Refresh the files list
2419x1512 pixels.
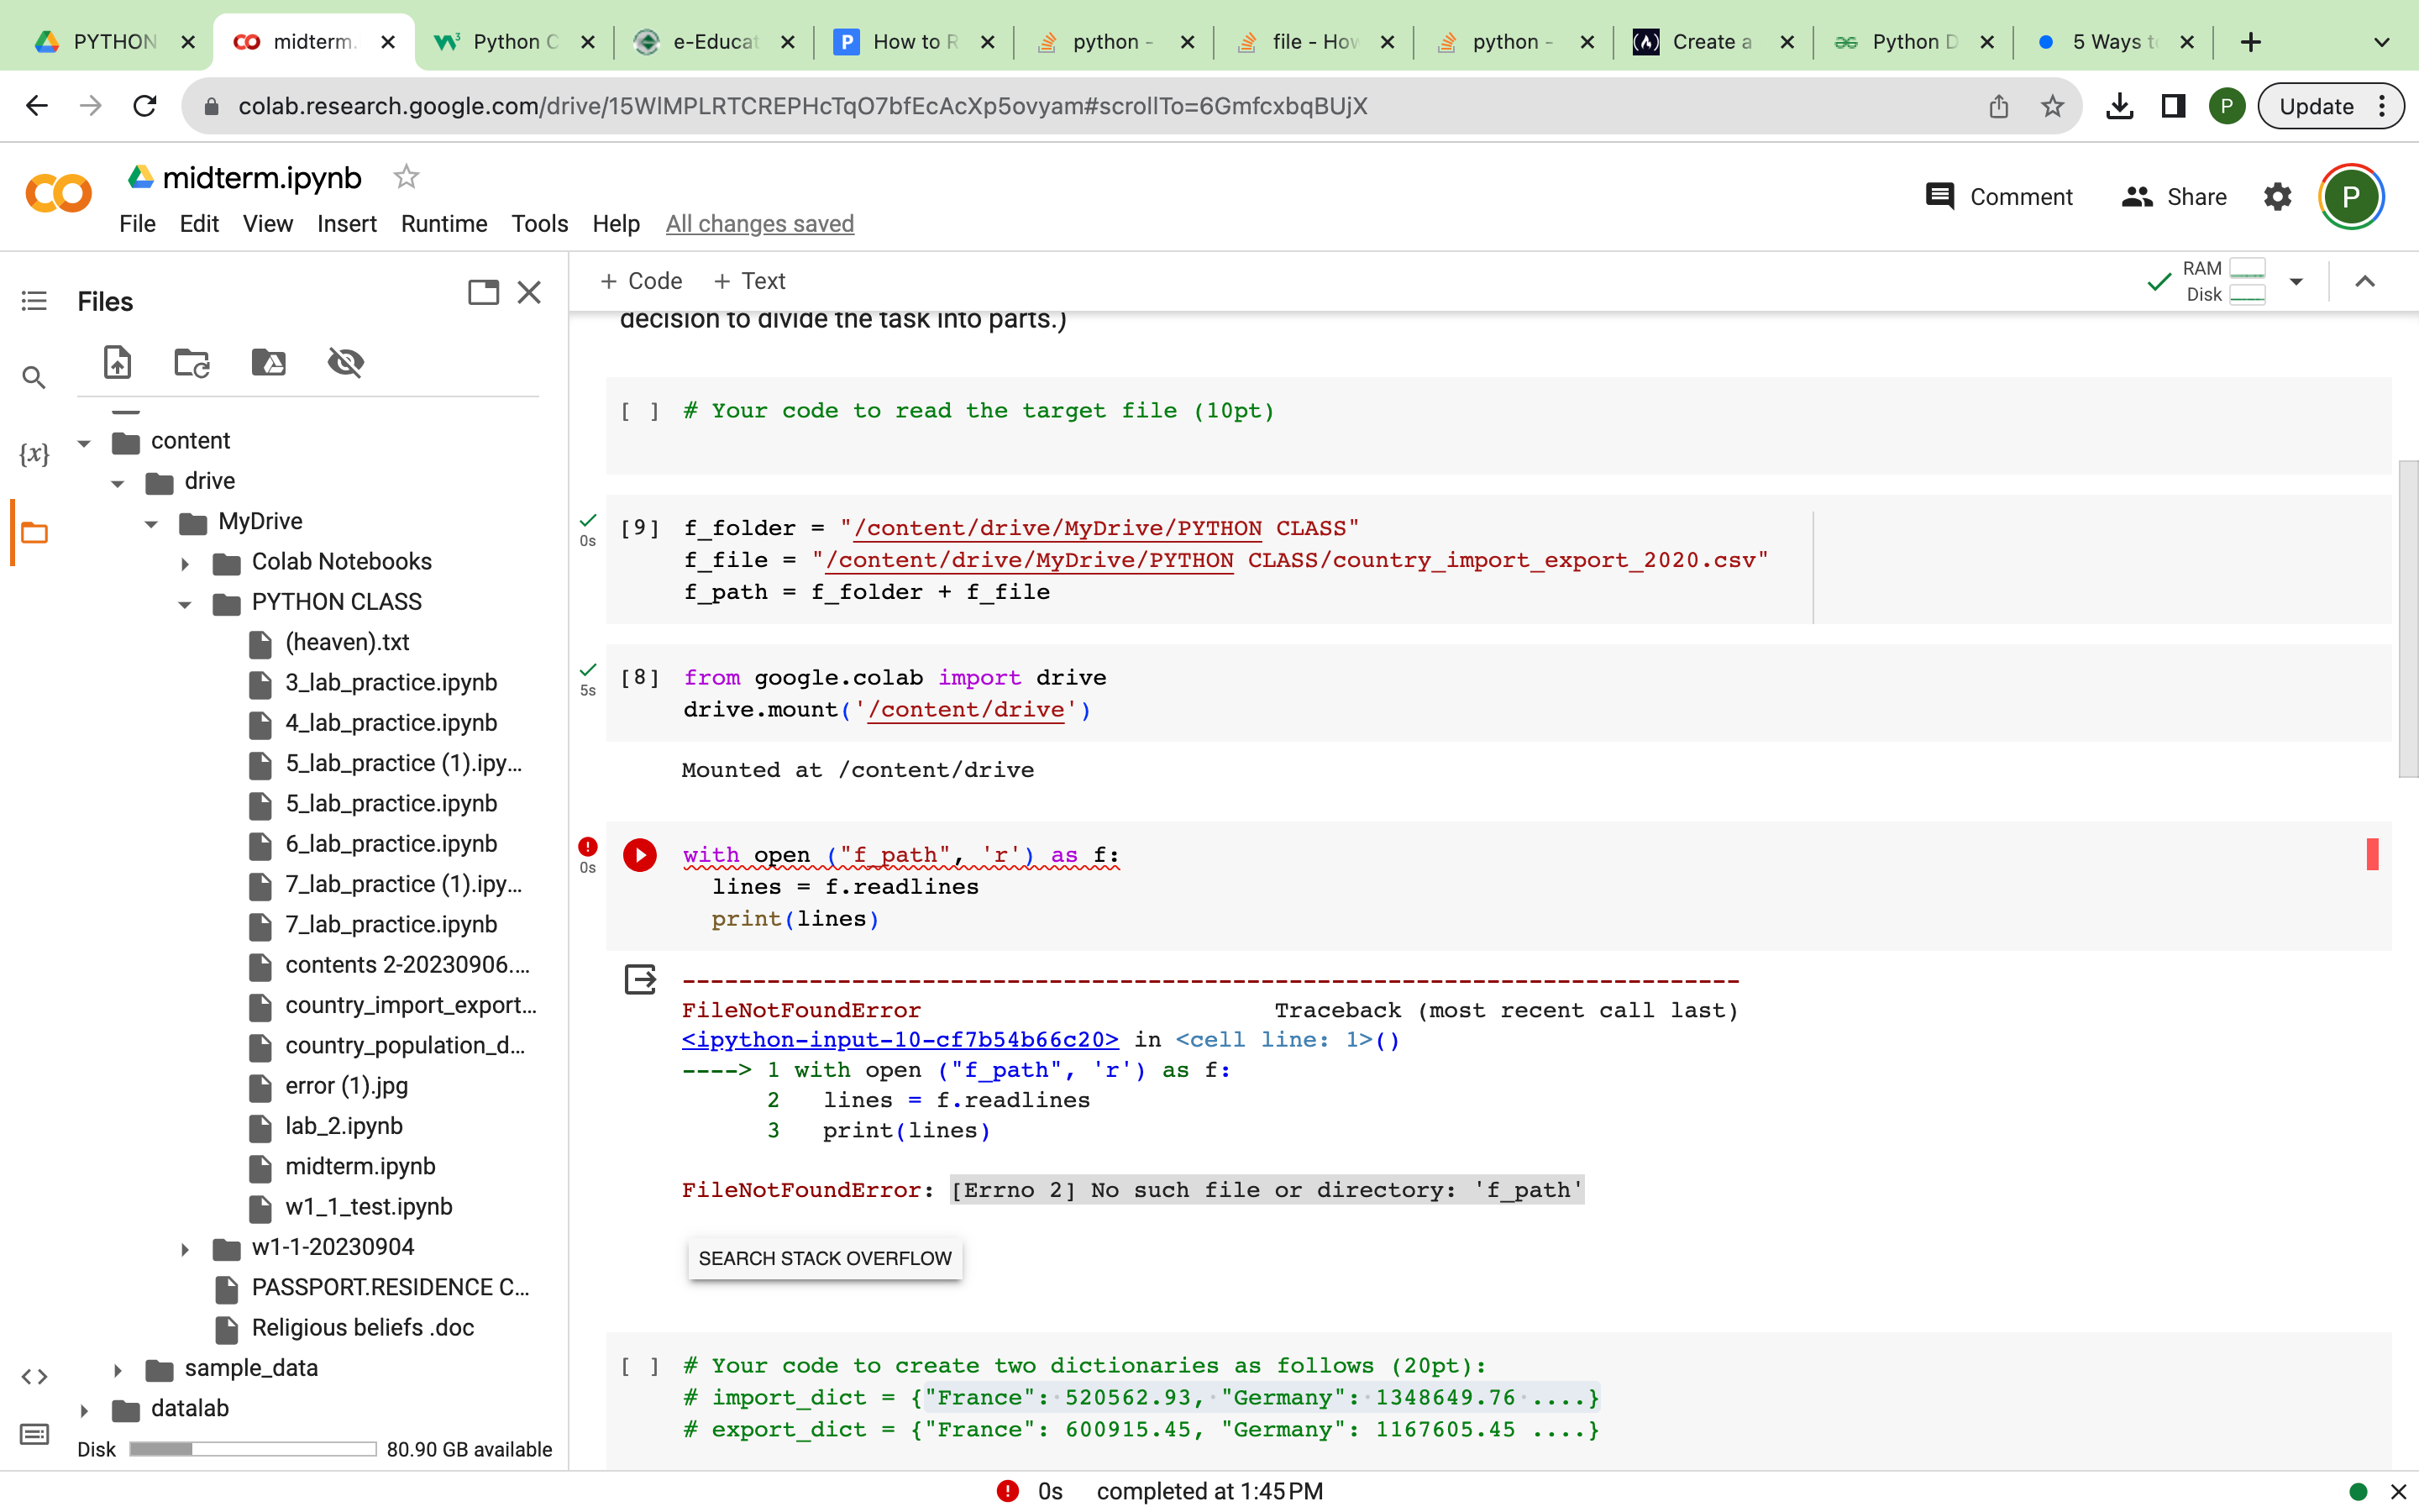tap(191, 362)
